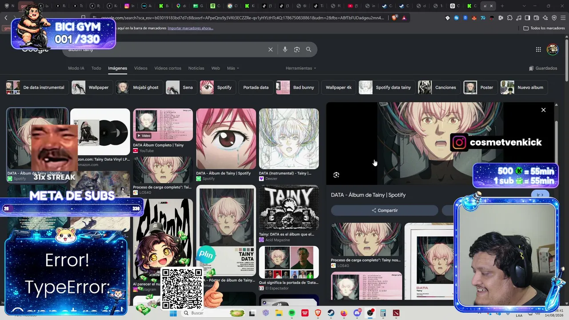Open search by image (Lens) in search bar
The image size is (569, 320).
(x=297, y=49)
